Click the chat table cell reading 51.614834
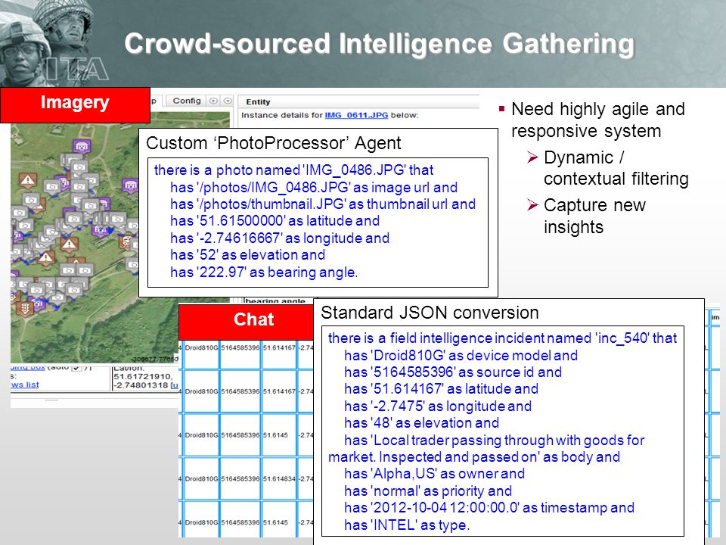Viewport: 726px width, 545px height. (279, 478)
